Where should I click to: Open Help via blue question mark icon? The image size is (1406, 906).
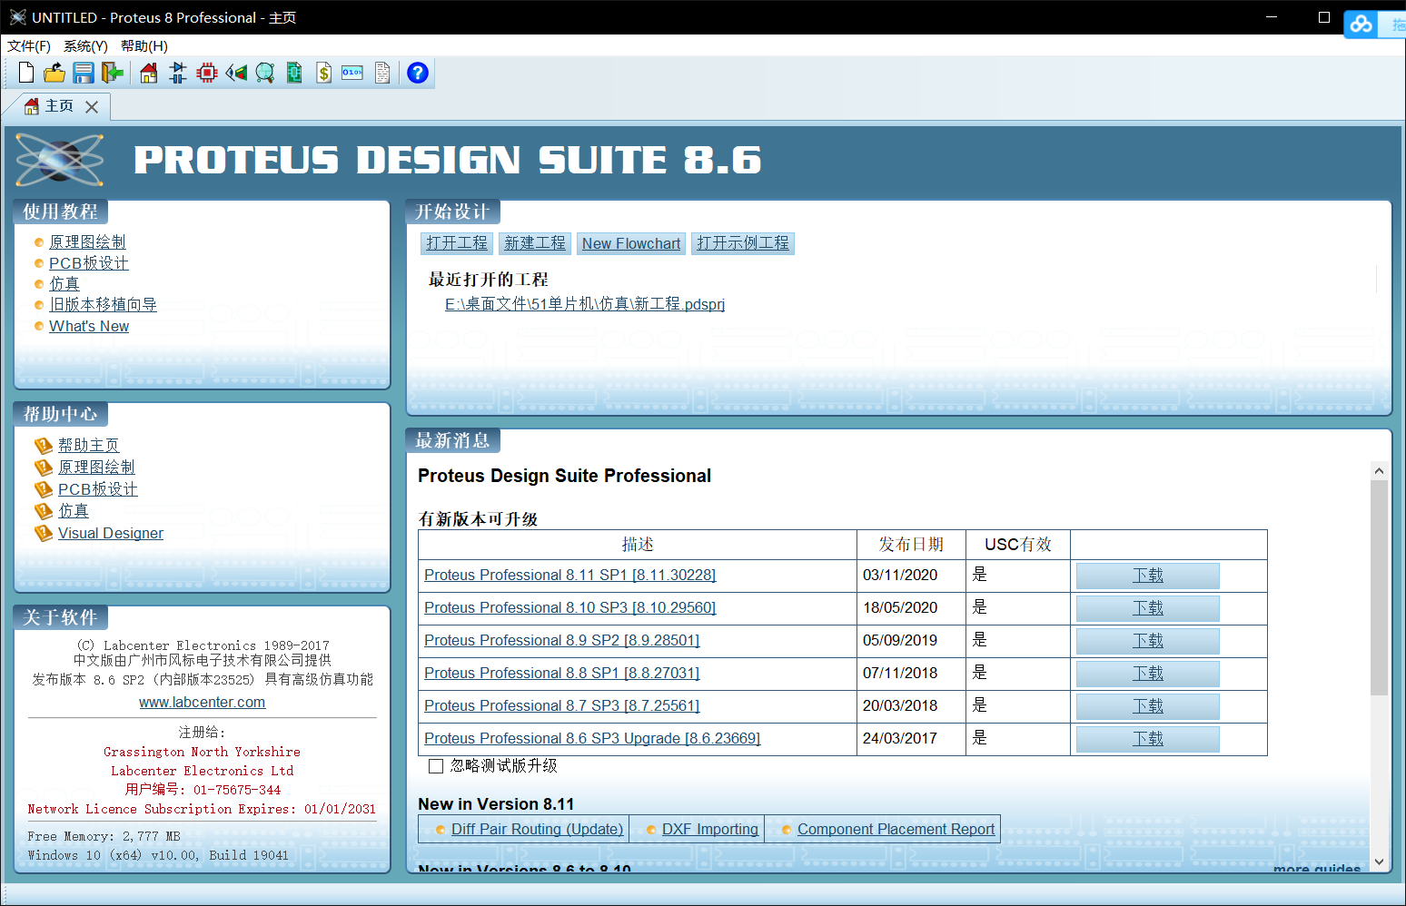tap(418, 73)
